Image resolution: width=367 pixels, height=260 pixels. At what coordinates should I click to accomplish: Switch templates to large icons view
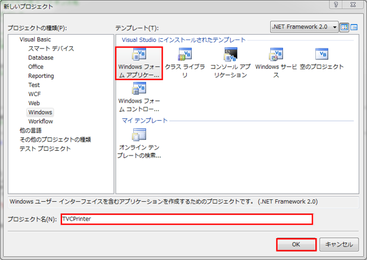click(344, 27)
